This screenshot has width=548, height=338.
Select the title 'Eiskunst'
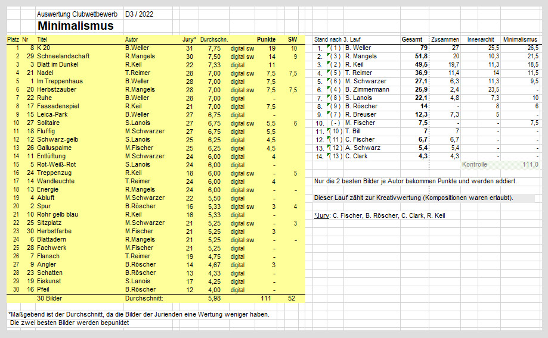(49, 281)
